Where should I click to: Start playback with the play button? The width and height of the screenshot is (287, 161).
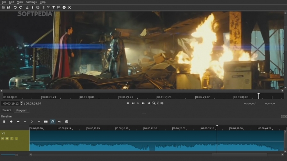point(138,103)
